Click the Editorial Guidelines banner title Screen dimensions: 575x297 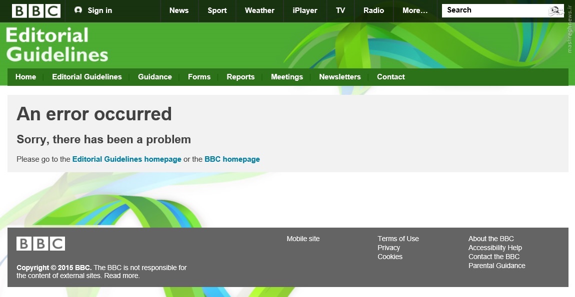click(57, 45)
